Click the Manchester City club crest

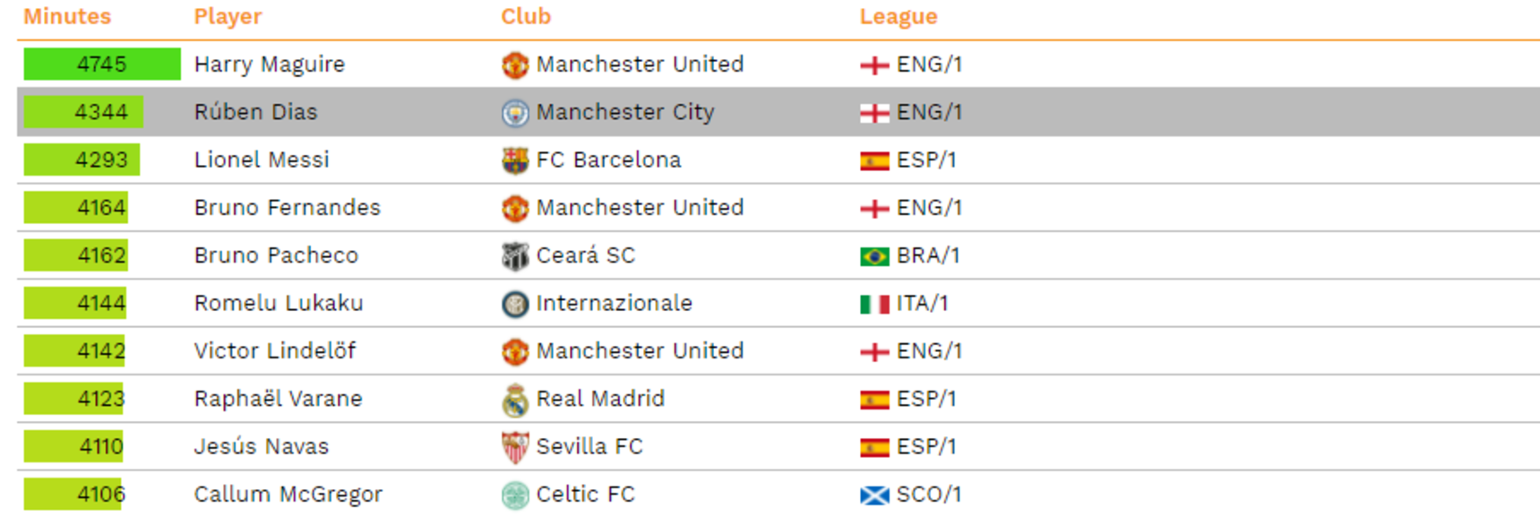514,112
